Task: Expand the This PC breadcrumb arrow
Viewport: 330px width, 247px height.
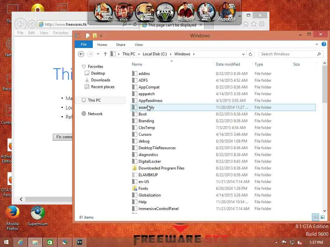Action: [x=139, y=54]
